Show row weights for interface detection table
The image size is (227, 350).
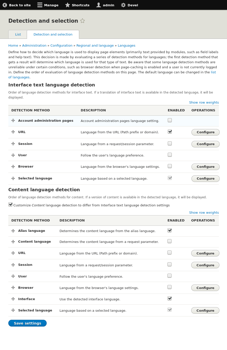(204, 102)
